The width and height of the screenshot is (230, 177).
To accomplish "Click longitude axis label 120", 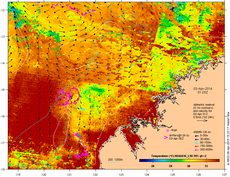I will pos(44,174).
